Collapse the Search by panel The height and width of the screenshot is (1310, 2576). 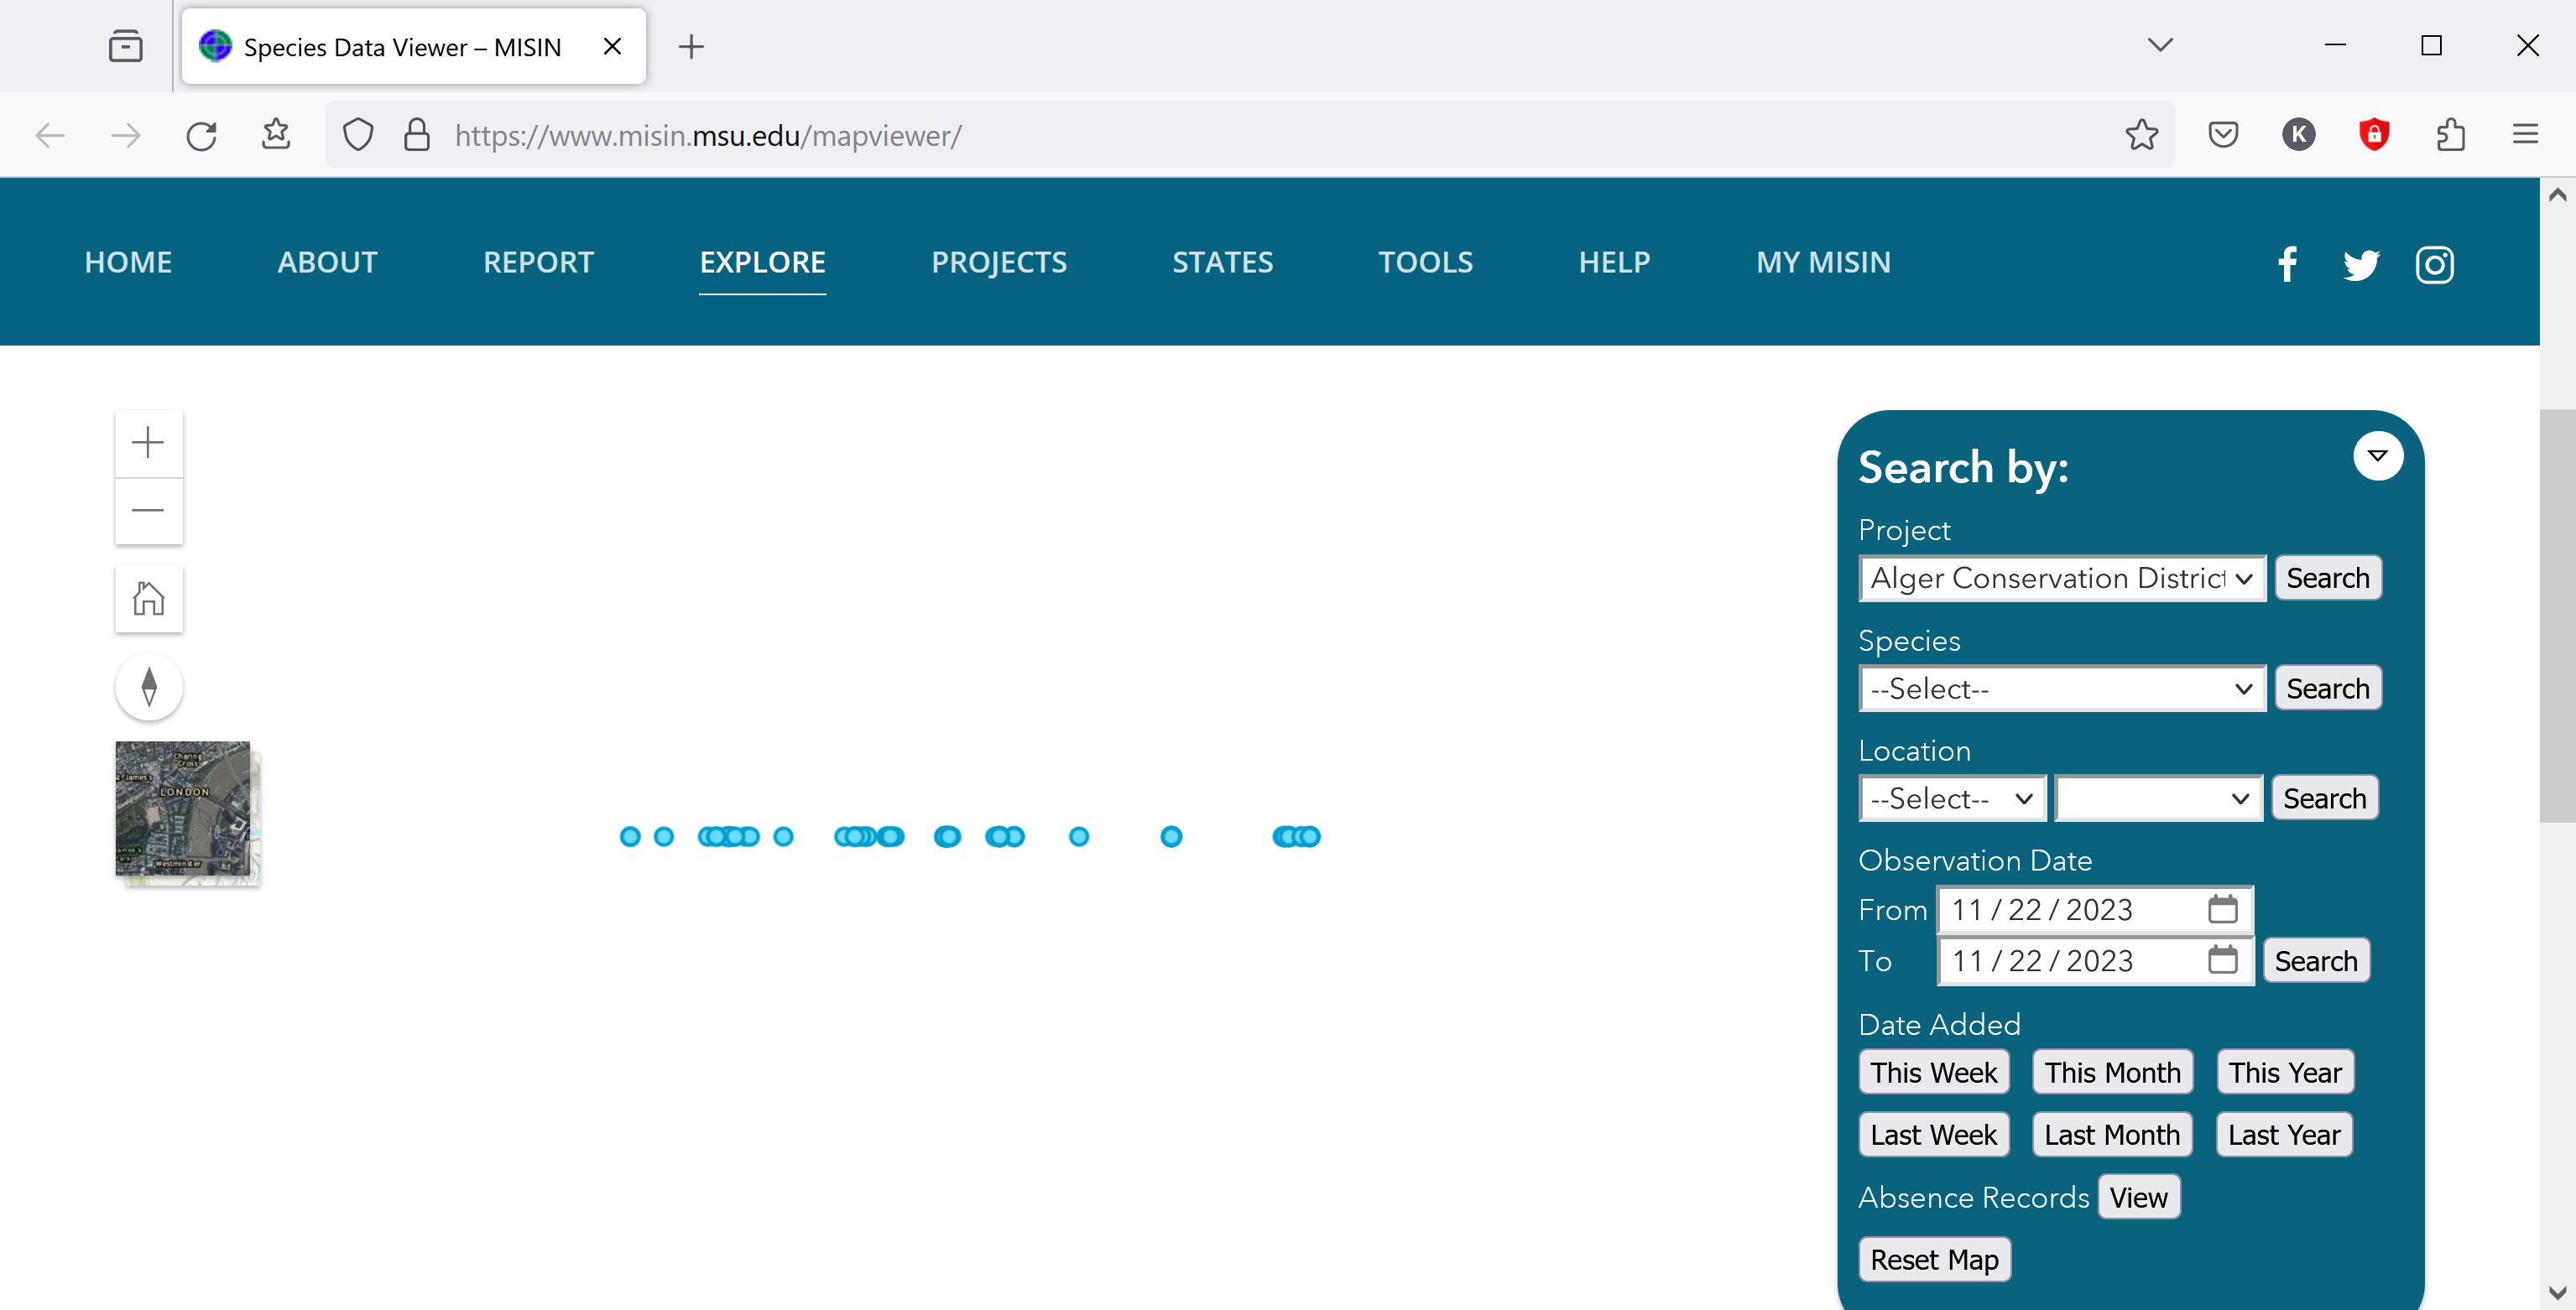2377,455
